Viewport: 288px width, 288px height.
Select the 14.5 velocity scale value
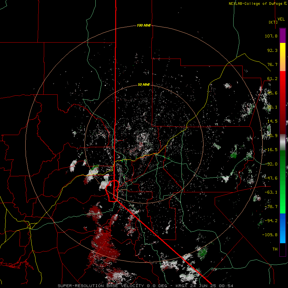tap(272, 121)
